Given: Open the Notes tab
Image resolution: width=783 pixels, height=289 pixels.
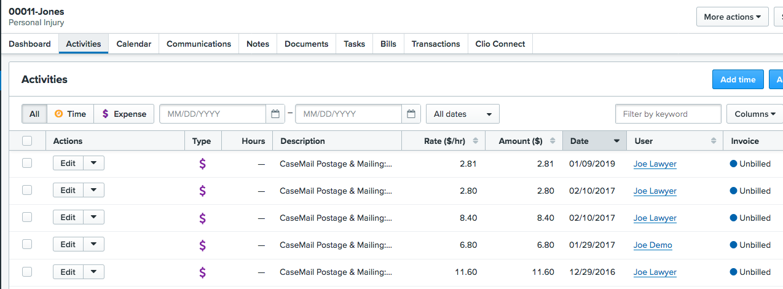Looking at the screenshot, I should [258, 44].
